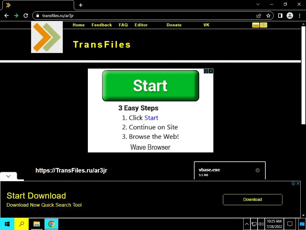The height and width of the screenshot is (230, 306).
Task: Open the Chrome three-dot menu
Action: tap(299, 16)
